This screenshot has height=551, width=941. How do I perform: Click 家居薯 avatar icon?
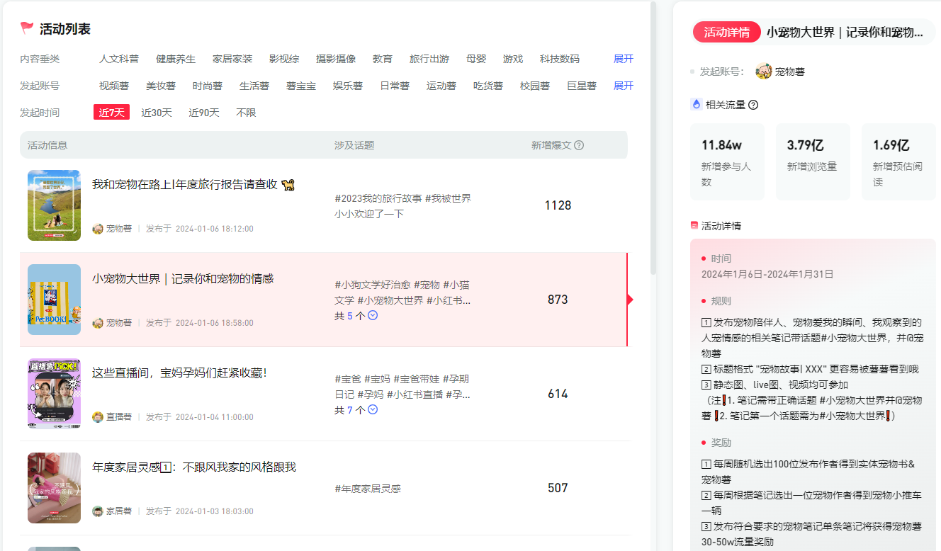point(98,511)
